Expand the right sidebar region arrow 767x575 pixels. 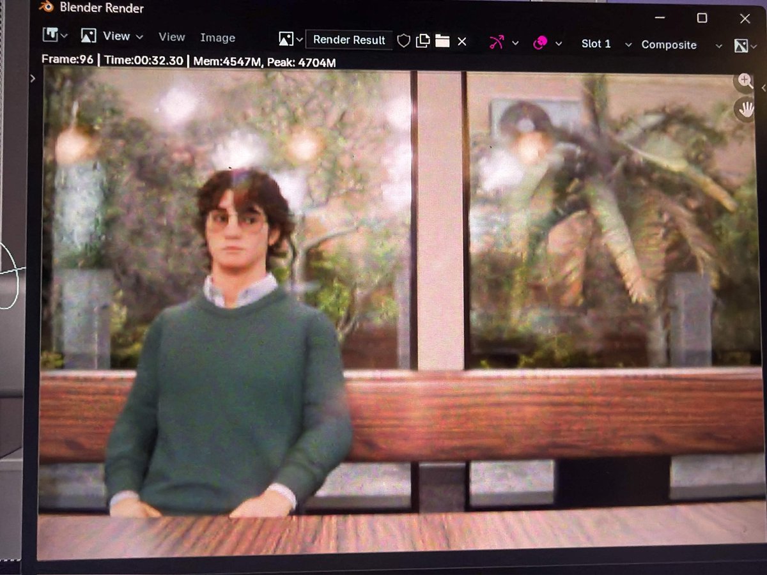pos(763,88)
